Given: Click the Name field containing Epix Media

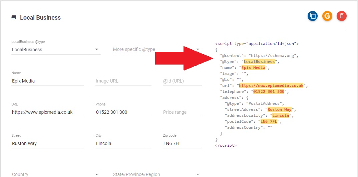Looking at the screenshot, I should [48, 81].
